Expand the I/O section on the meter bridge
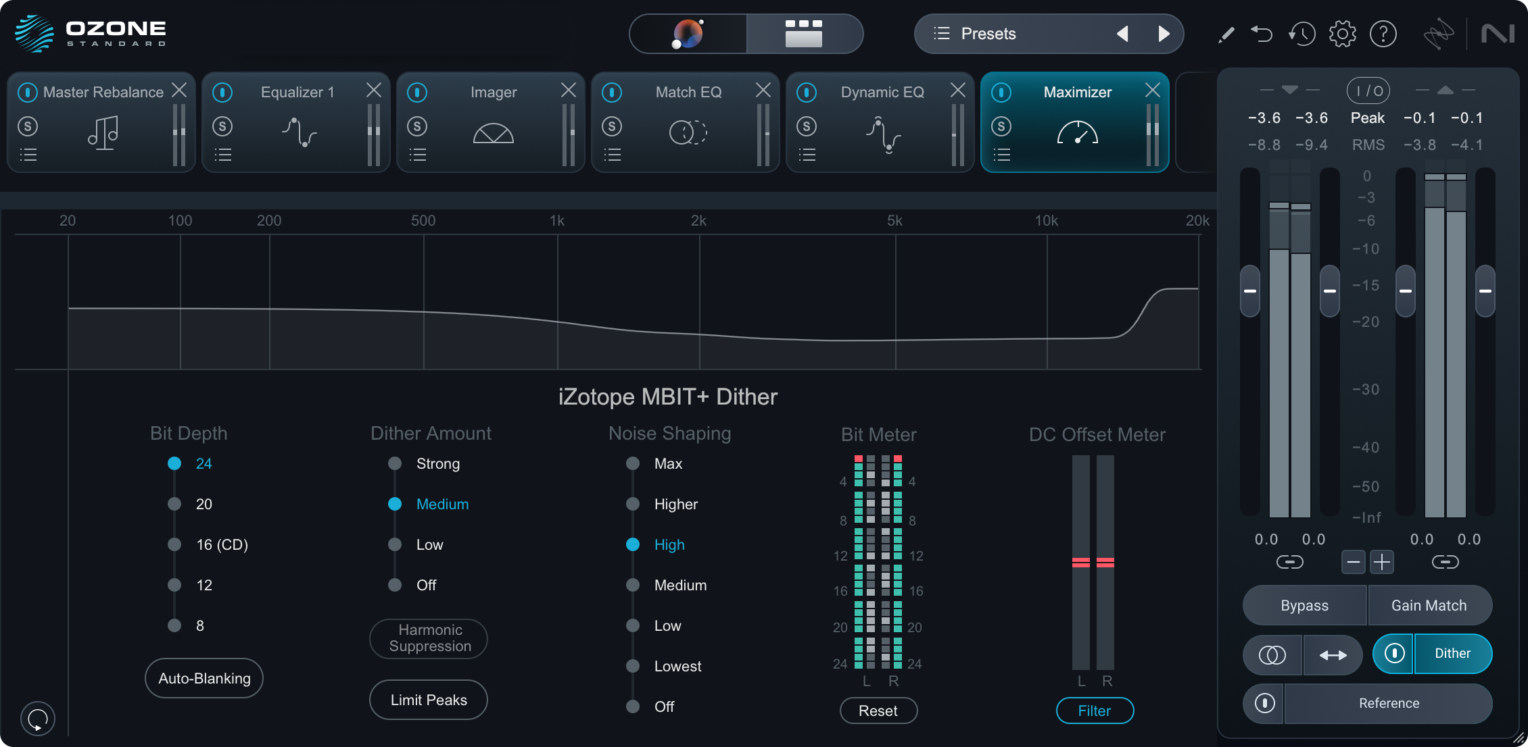Screen dimensions: 1528x747 tap(1367, 91)
